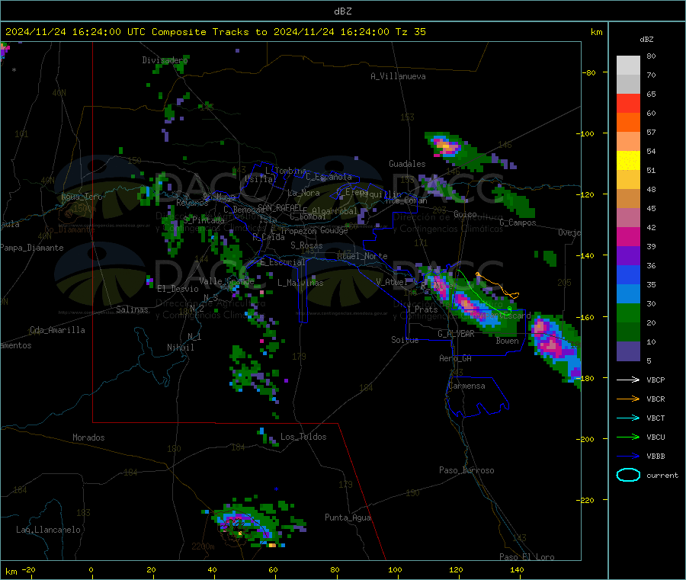Screen dimensions: 686x580
Task: Click the Los_Toldos map label
Action: coord(303,437)
